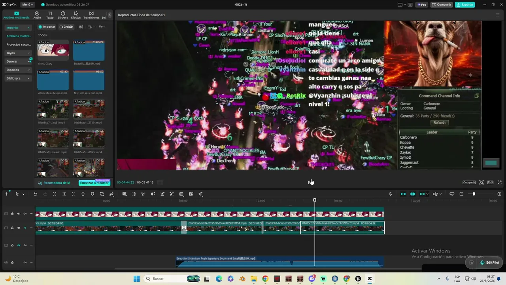Show more media tabs with the arrow

(x=110, y=15)
